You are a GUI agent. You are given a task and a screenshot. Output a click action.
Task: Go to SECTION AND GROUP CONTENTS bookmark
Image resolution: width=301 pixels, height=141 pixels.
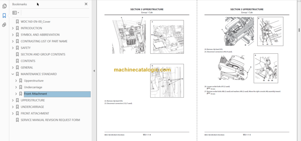pyautogui.click(x=43, y=54)
